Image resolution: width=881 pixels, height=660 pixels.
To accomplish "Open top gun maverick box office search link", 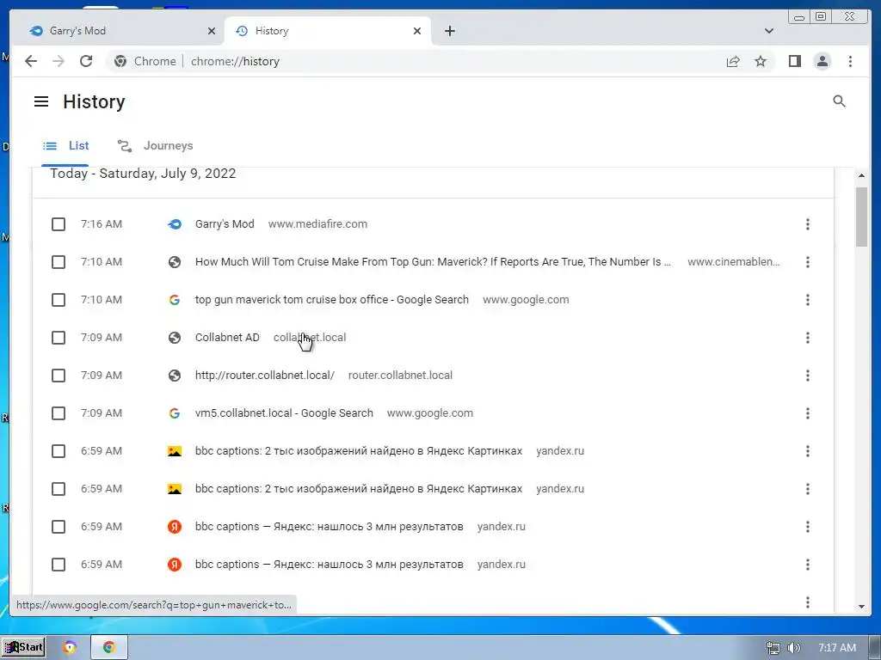I will point(331,300).
